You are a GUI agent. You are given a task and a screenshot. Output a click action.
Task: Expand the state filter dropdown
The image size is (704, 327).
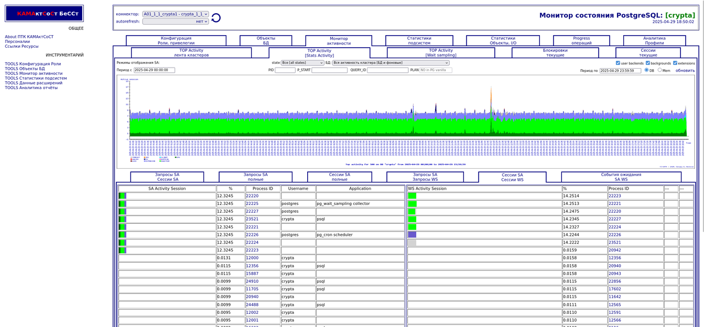click(302, 63)
